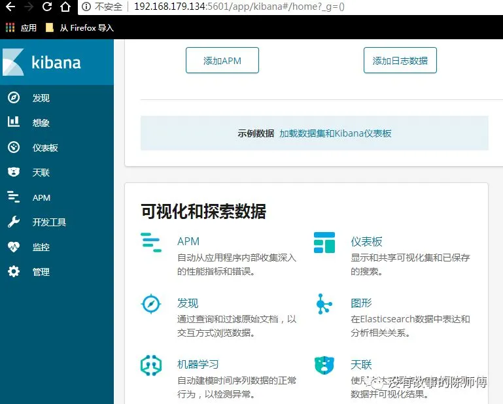
Task: Open 发现 compass icon in the sidebar
Action: coord(14,97)
